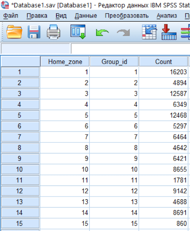Save the document with the floppy disk icon
This screenshot has height=231, width=190.
click(34, 31)
